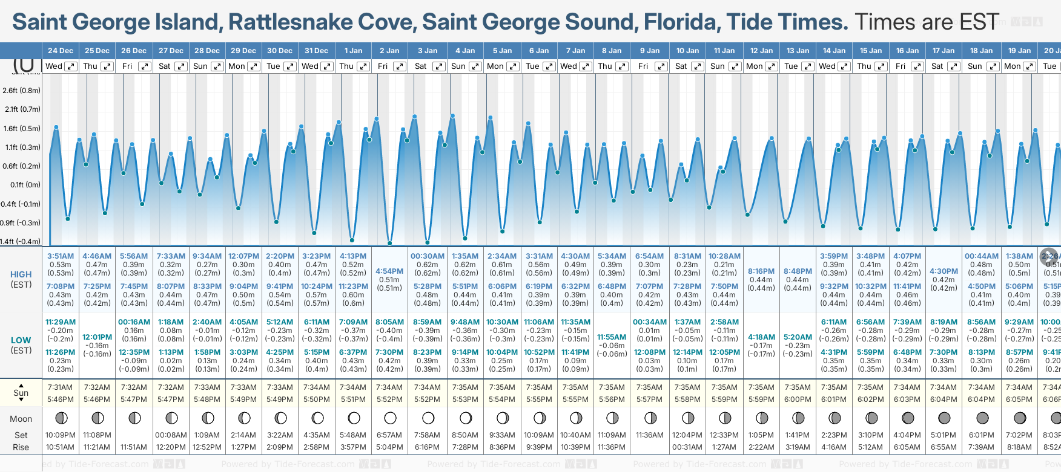Expand the Wed 24 Dec day view
This screenshot has width=1061, height=472.
tap(71, 66)
